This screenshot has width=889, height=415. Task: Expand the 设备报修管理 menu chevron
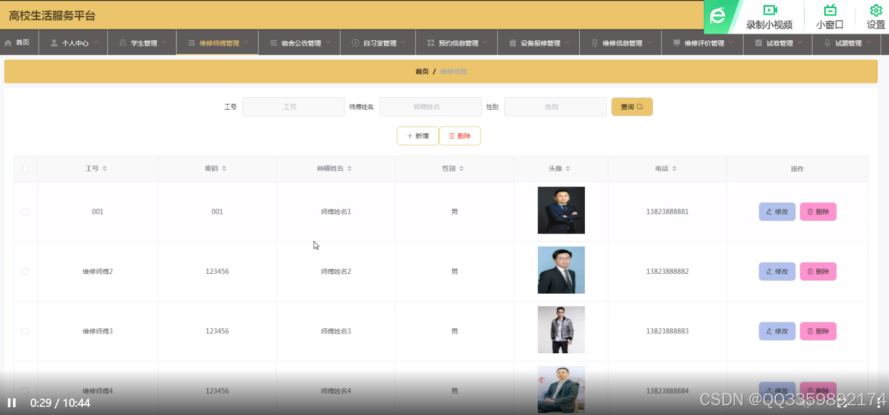pyautogui.click(x=567, y=42)
